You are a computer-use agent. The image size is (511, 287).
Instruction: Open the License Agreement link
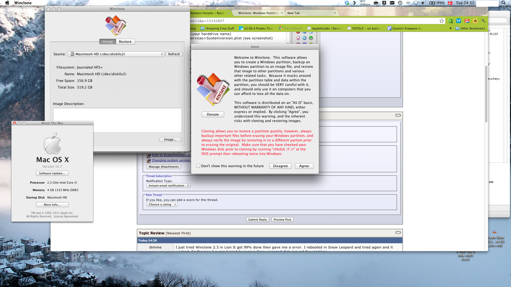click(66, 217)
